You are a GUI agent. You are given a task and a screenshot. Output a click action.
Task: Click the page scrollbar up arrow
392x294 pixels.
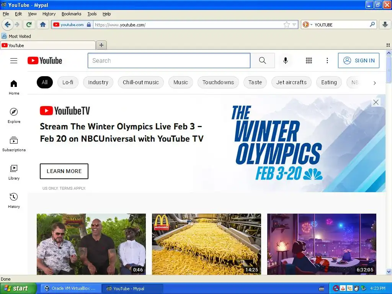click(389, 53)
